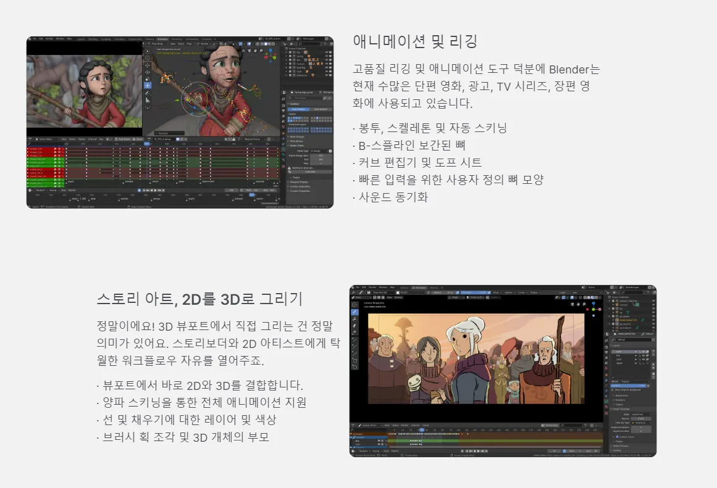Image resolution: width=717 pixels, height=488 pixels.
Task: Click the bullet '봉투, 스켈레톤 및 자동 스키닝'
Action: [430, 128]
